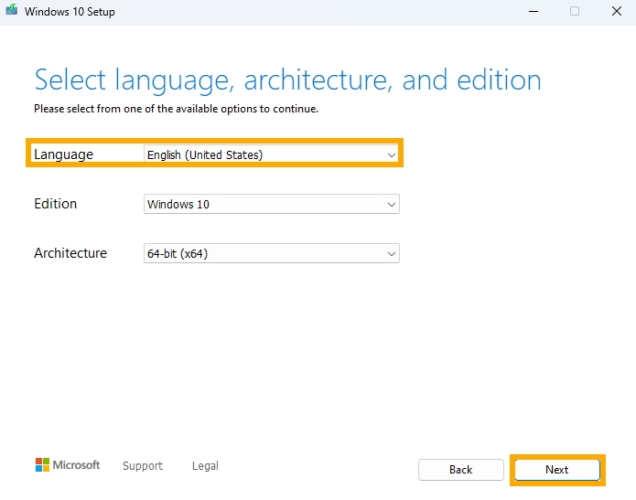The image size is (636, 500).
Task: Open the Architecture dropdown chevron
Action: pos(391,253)
